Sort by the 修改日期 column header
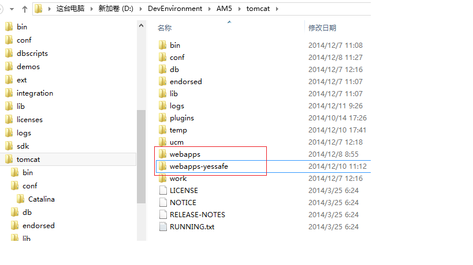The image size is (473, 265). point(322,28)
